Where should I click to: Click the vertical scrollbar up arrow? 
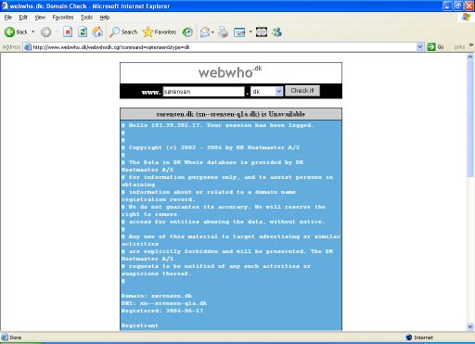[470, 57]
